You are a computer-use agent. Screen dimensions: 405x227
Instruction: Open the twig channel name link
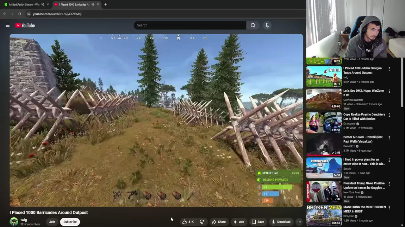tap(24, 220)
